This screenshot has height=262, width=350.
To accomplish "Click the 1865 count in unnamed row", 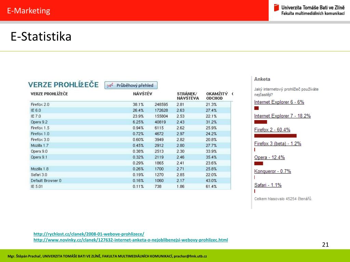I will click(x=159, y=163).
